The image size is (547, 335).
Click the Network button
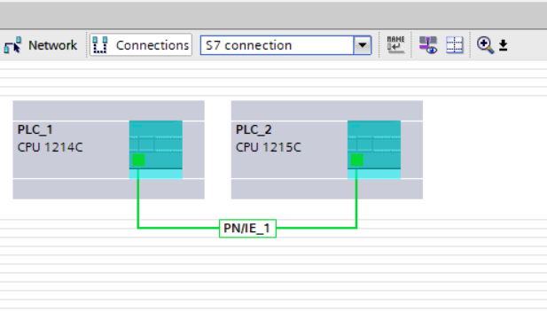click(41, 45)
